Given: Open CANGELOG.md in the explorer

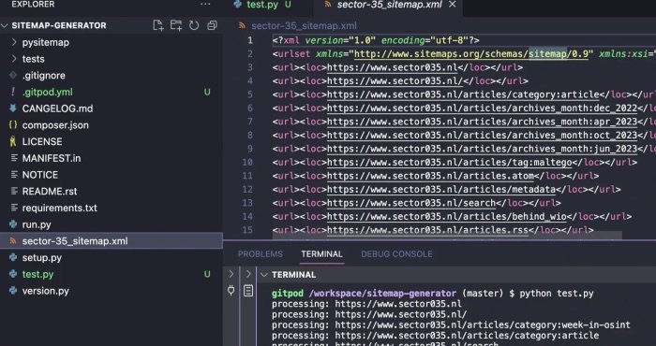Looking at the screenshot, I should coord(57,108).
